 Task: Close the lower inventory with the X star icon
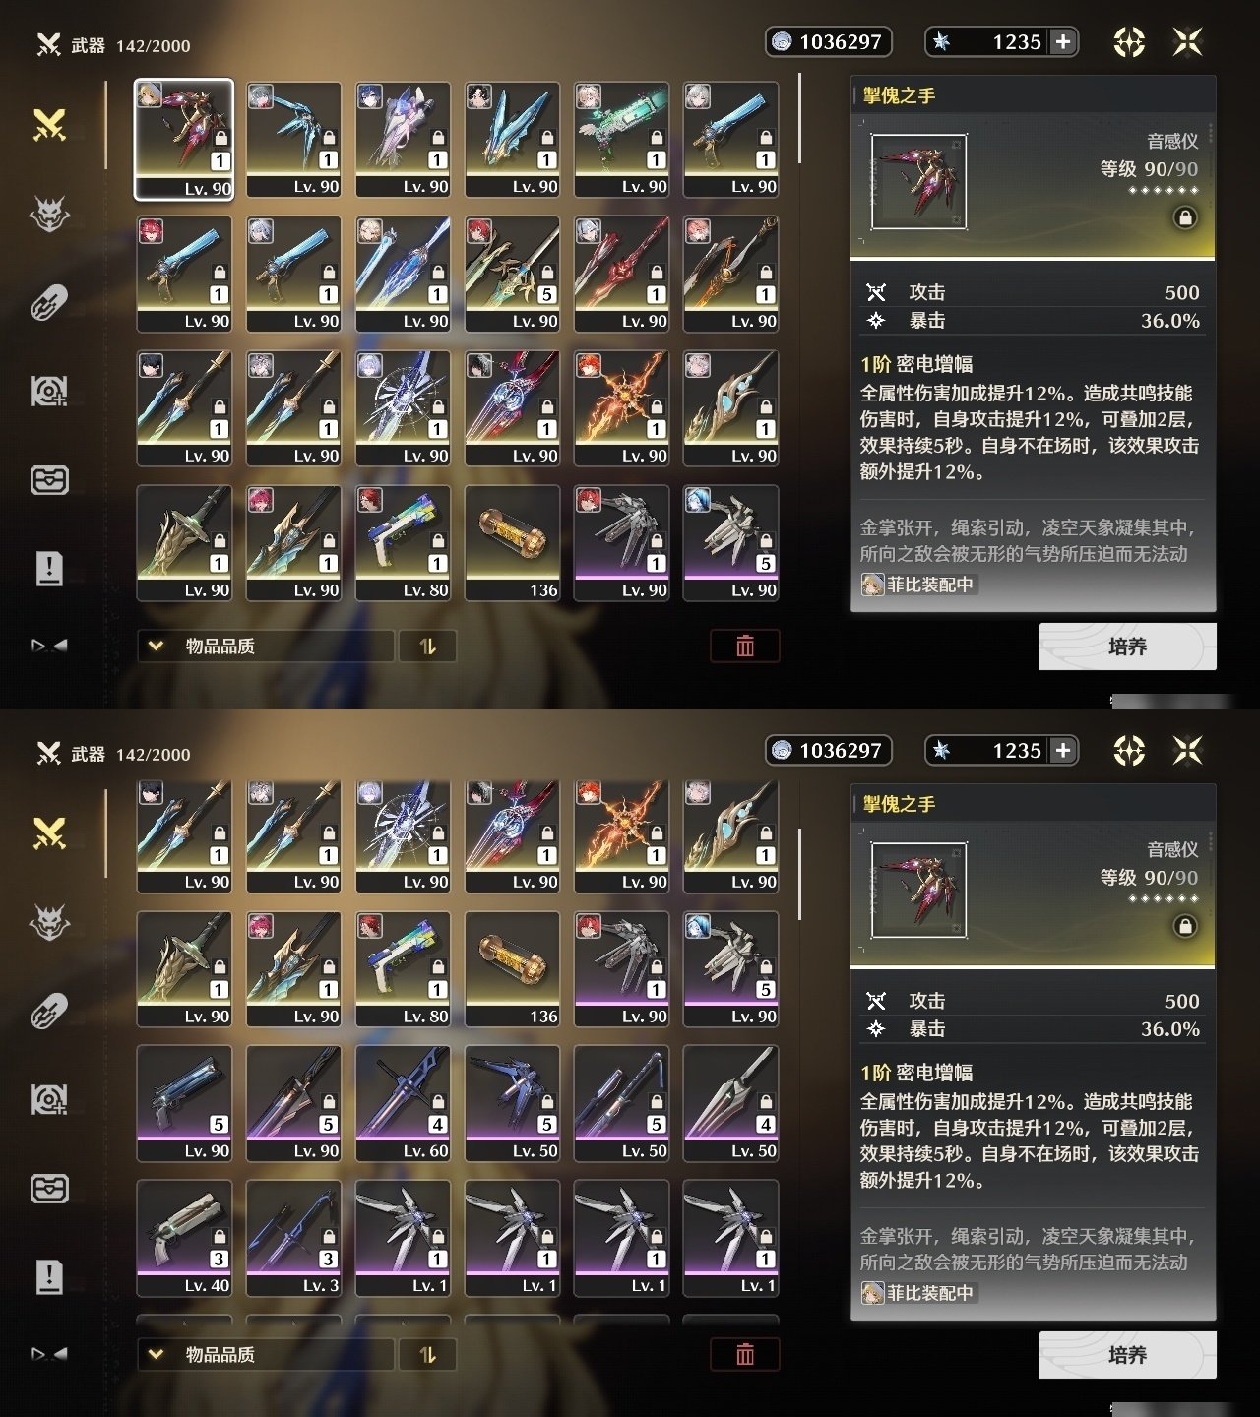[x=1188, y=751]
